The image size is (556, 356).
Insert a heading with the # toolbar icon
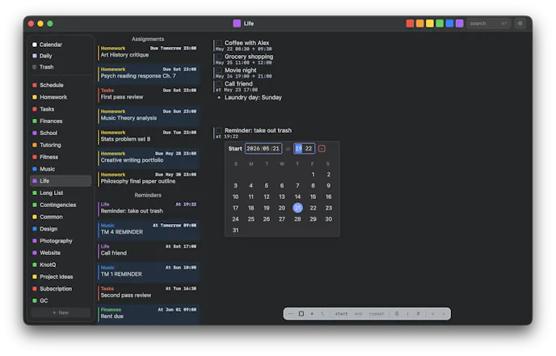(419, 314)
